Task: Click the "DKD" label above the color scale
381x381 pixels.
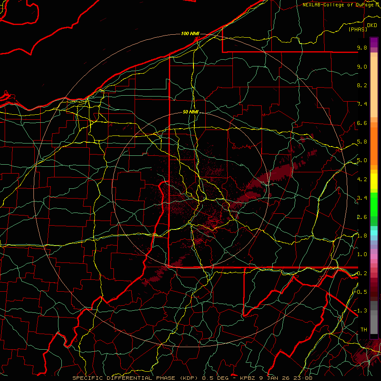Action: tap(372, 25)
